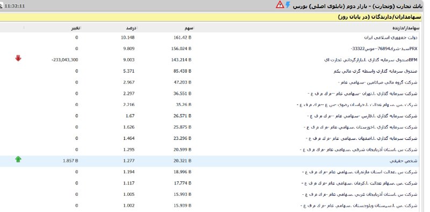
Task: Click the percentage 1.277
Action: coord(129,161)
